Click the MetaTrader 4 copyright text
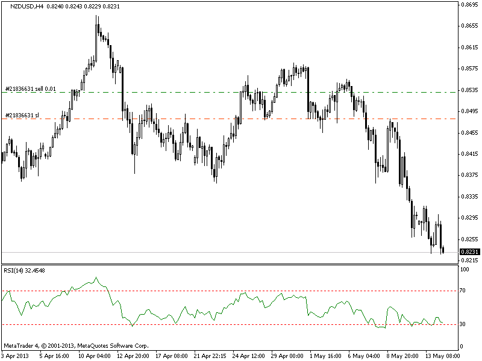Image resolution: width=482 pixels, height=361 pixels. [76, 346]
